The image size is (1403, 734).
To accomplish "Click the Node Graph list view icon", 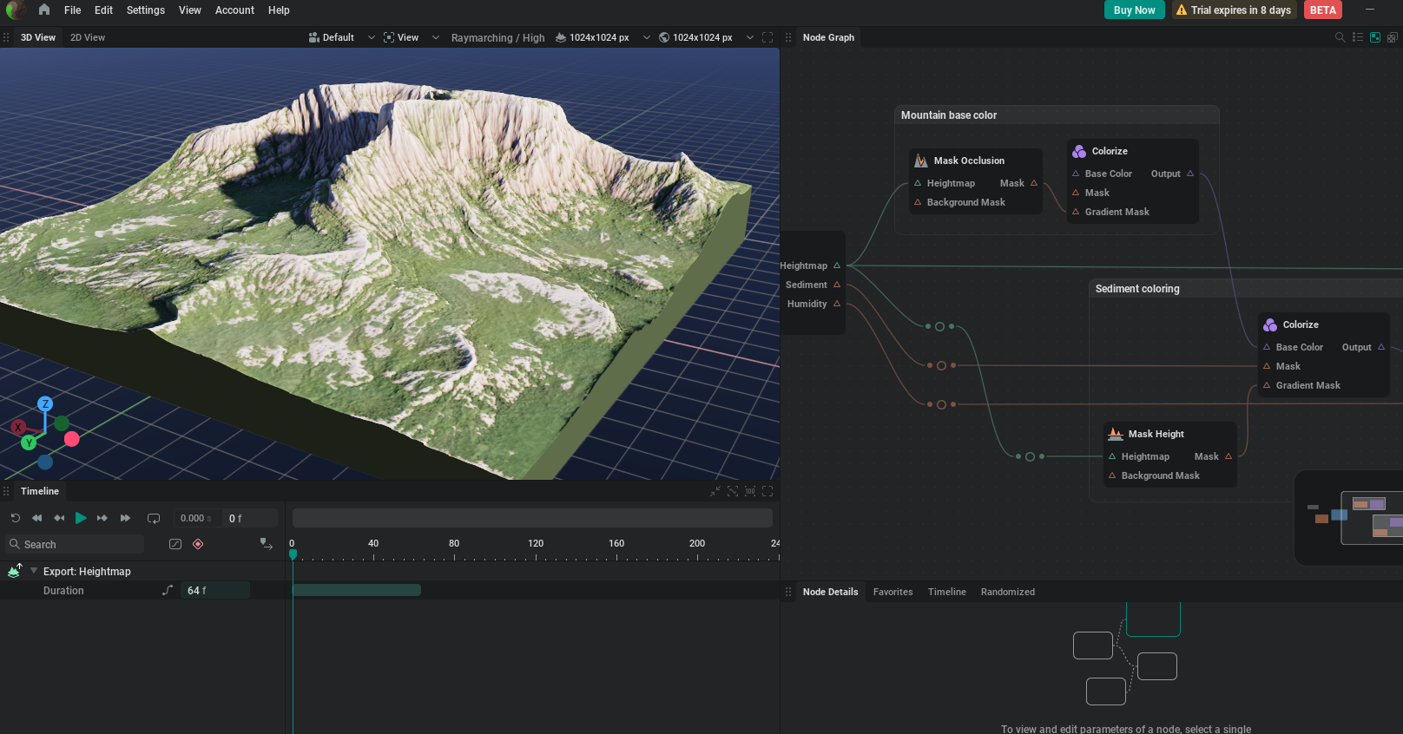I will click(x=1358, y=37).
